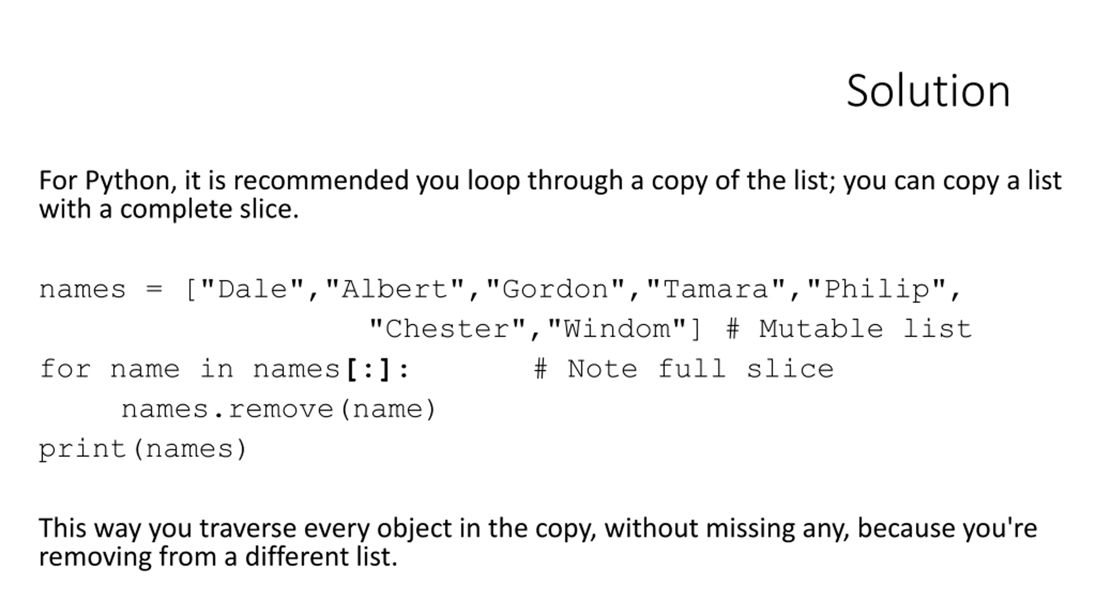Viewport: 1096px width, 616px height.
Task: Click the Solution slide title
Action: click(x=928, y=91)
